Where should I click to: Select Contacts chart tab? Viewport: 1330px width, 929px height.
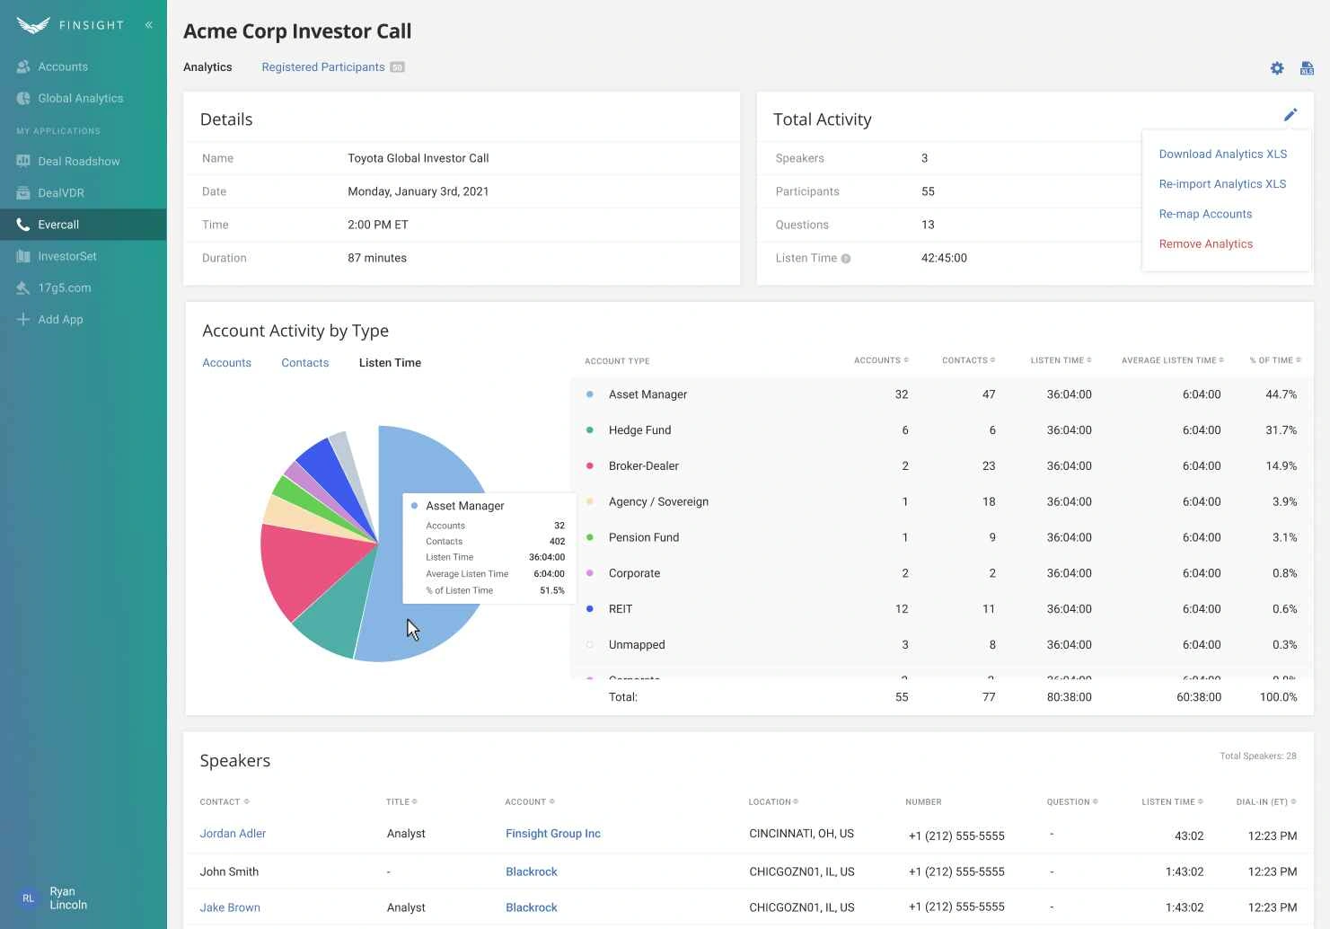click(305, 363)
